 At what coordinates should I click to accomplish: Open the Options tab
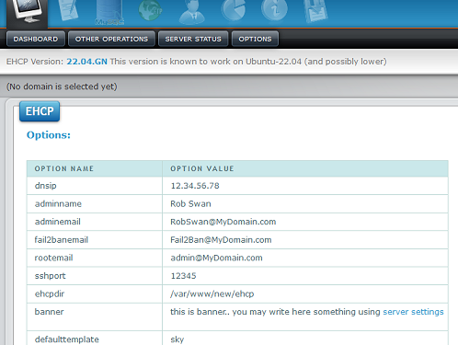coord(255,39)
